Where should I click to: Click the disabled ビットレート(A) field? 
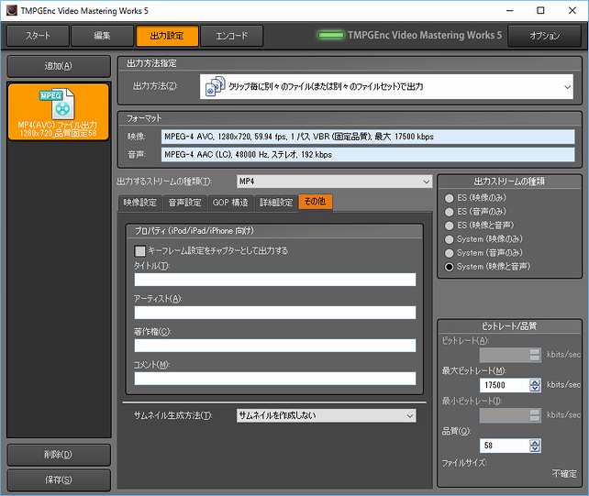510,355
